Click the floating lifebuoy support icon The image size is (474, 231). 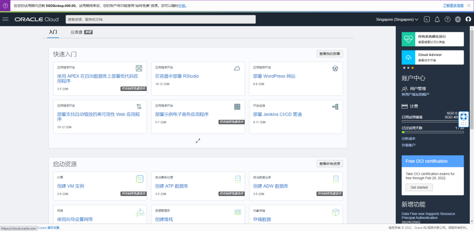pyautogui.click(x=463, y=116)
